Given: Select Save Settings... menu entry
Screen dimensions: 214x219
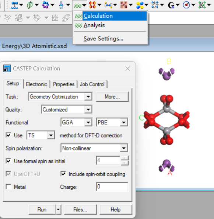Looking at the screenshot, I should (110, 39).
